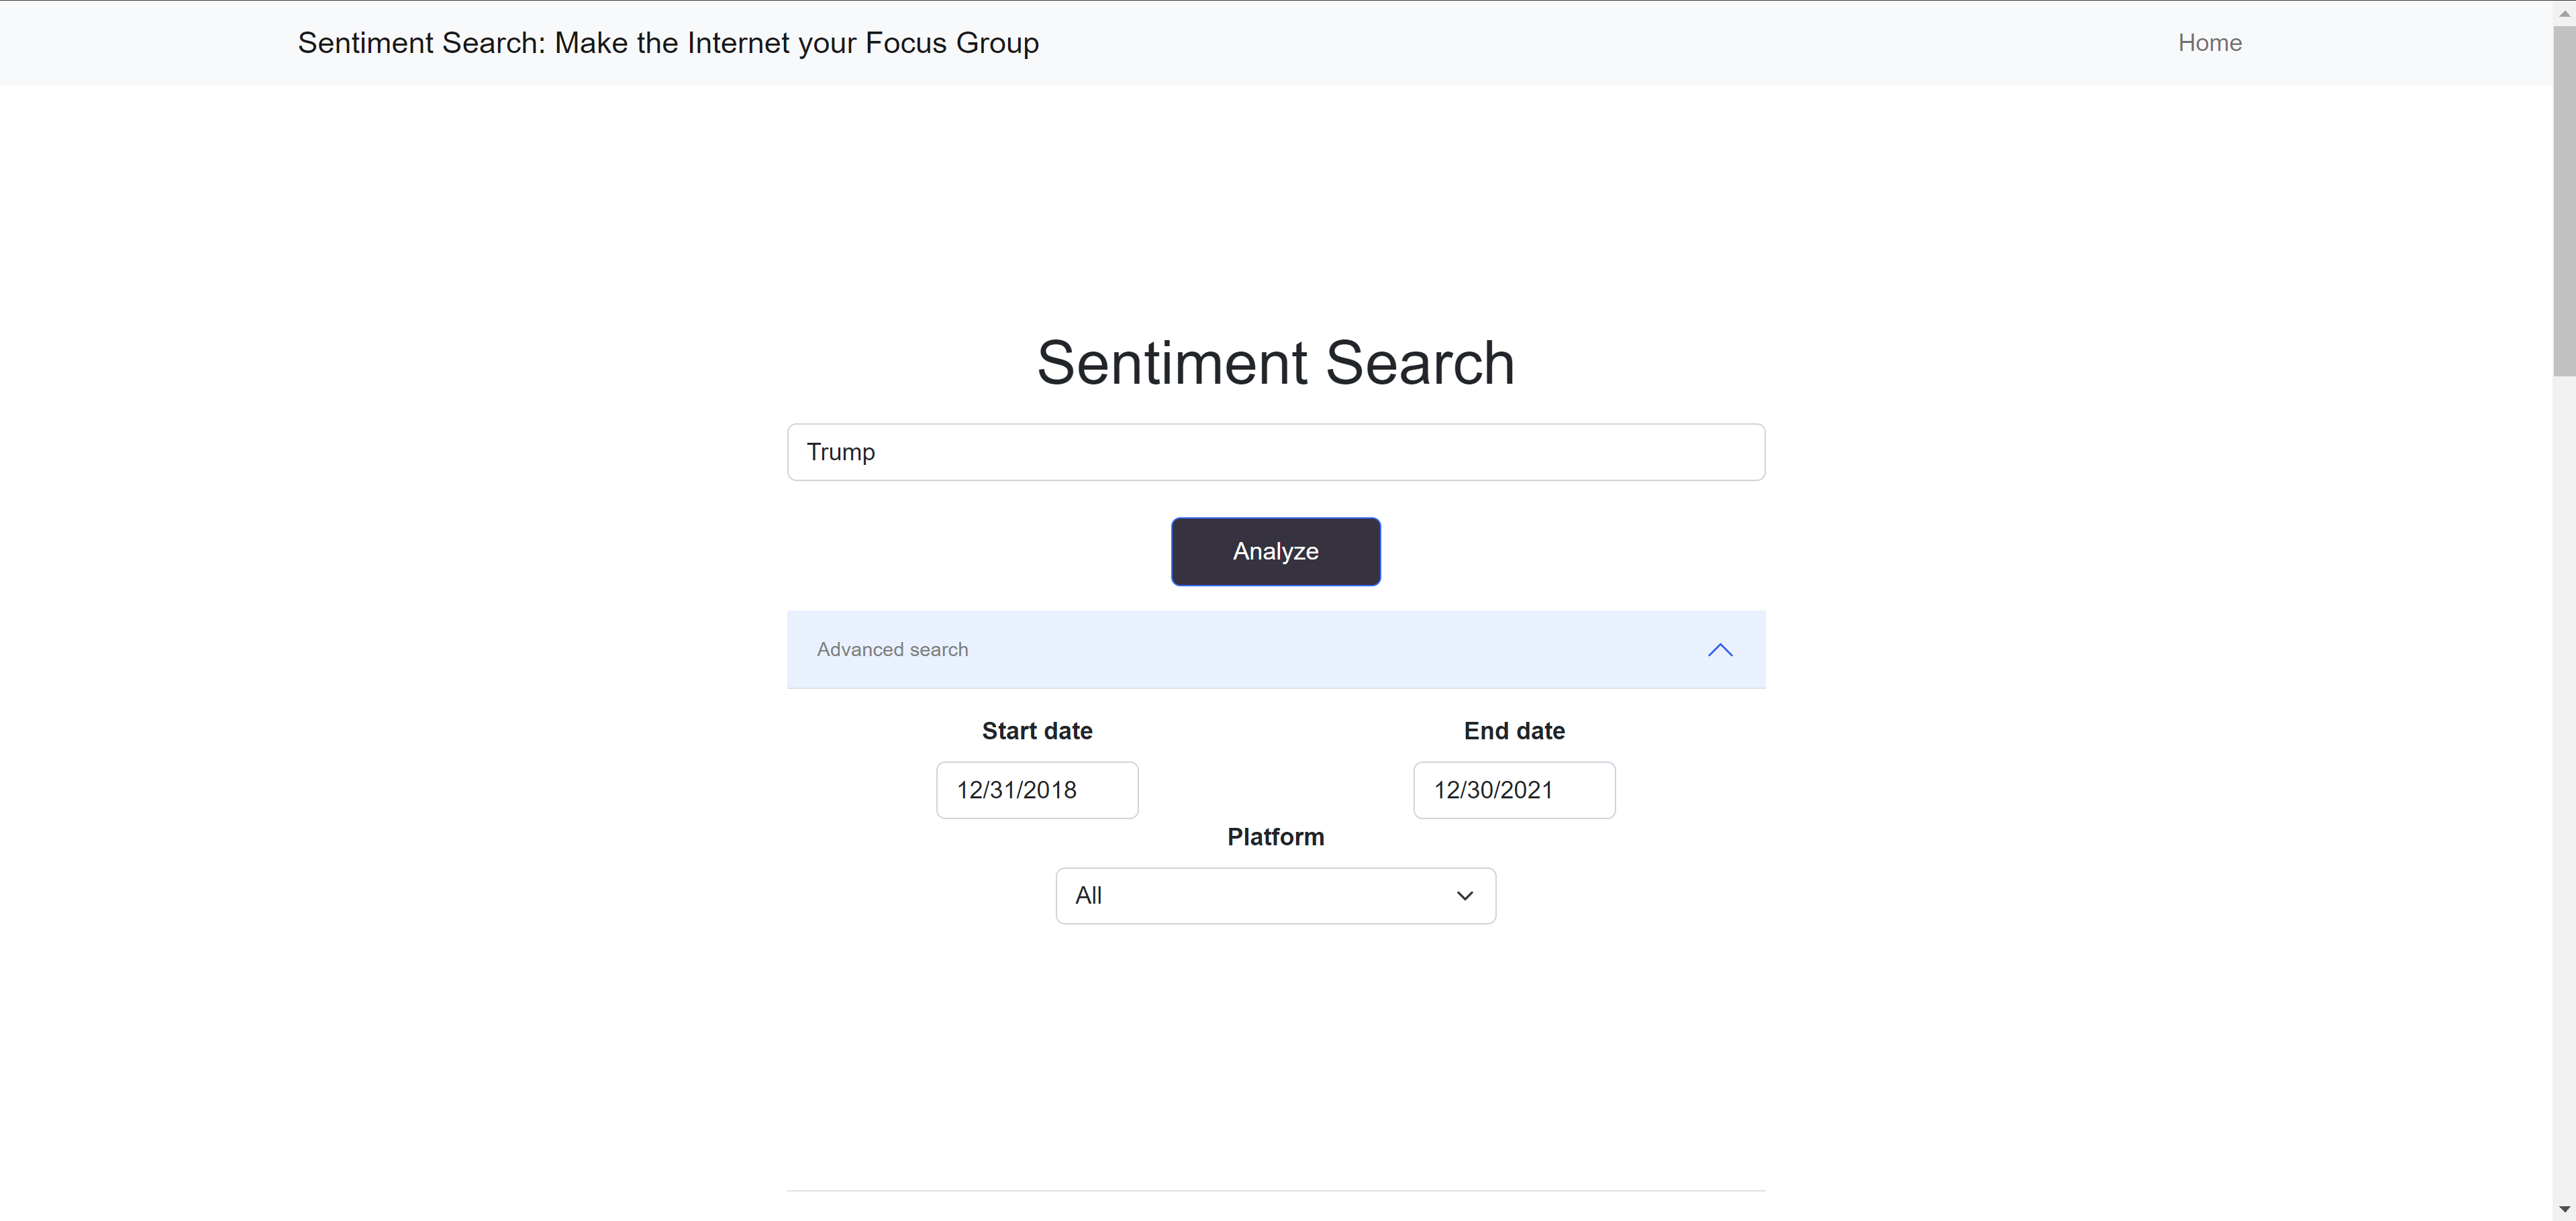Screen dimensions: 2576x1221
Task: Click the vertical scrollbar thumb
Action: coord(2564,201)
